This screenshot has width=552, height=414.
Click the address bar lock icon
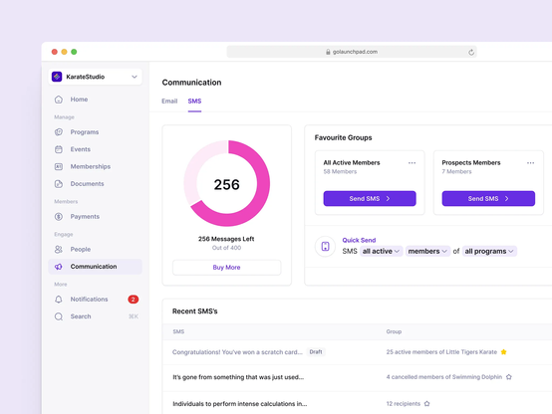coord(328,52)
